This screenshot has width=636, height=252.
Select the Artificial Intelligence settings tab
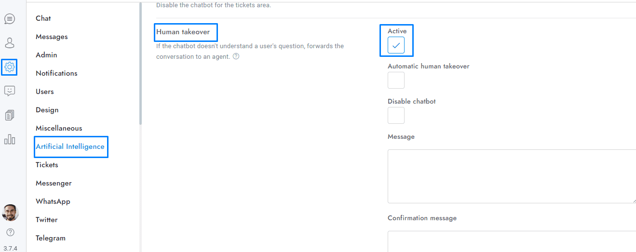click(x=70, y=146)
